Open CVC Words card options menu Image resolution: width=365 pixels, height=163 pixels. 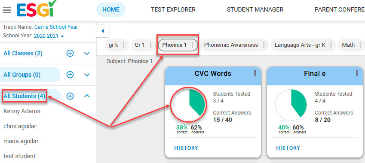point(255,73)
